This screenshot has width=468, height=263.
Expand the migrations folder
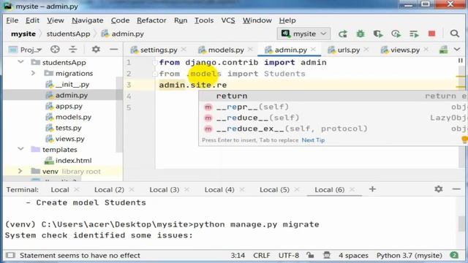pos(33,73)
